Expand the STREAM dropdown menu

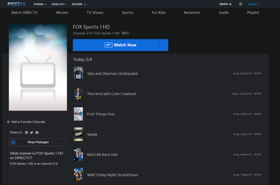[40, 4]
